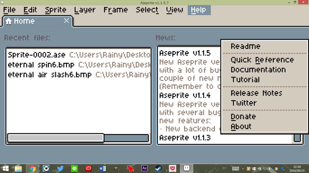Click the volume speaker tray icon
The height and width of the screenshot is (173, 309).
point(270,169)
